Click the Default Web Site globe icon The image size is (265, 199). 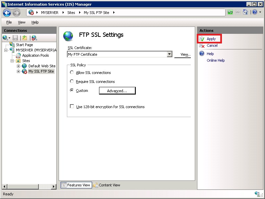[x=24, y=66]
